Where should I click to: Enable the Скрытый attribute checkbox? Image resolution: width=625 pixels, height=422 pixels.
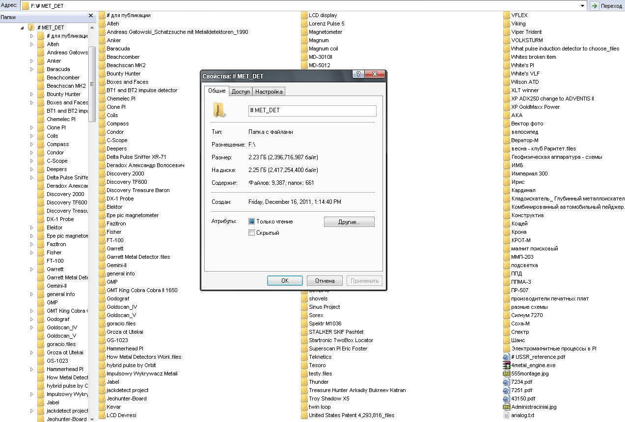pyautogui.click(x=251, y=233)
